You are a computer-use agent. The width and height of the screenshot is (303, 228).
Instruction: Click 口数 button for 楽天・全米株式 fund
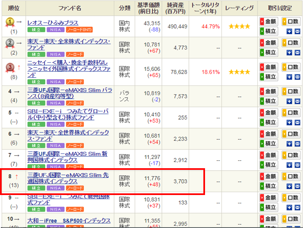coord(291,43)
